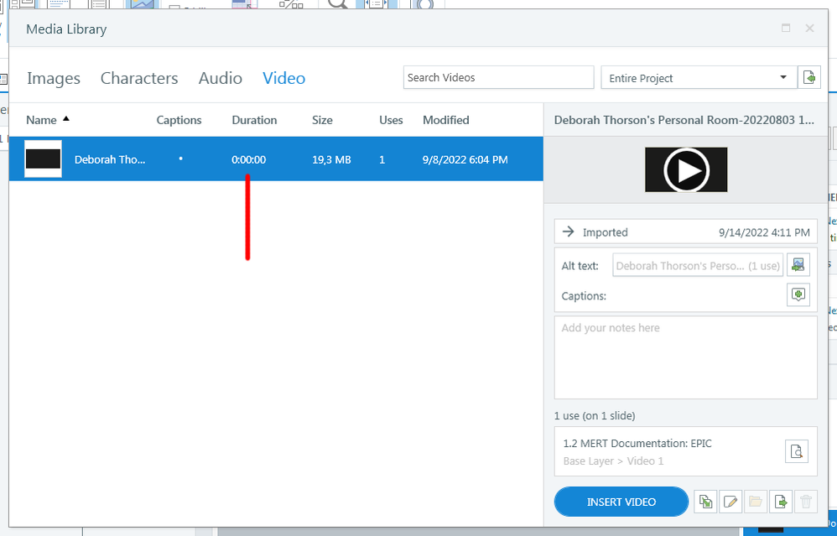Click the 9/8/2022 6:04 PM modified date
The height and width of the screenshot is (536, 837).
click(465, 159)
